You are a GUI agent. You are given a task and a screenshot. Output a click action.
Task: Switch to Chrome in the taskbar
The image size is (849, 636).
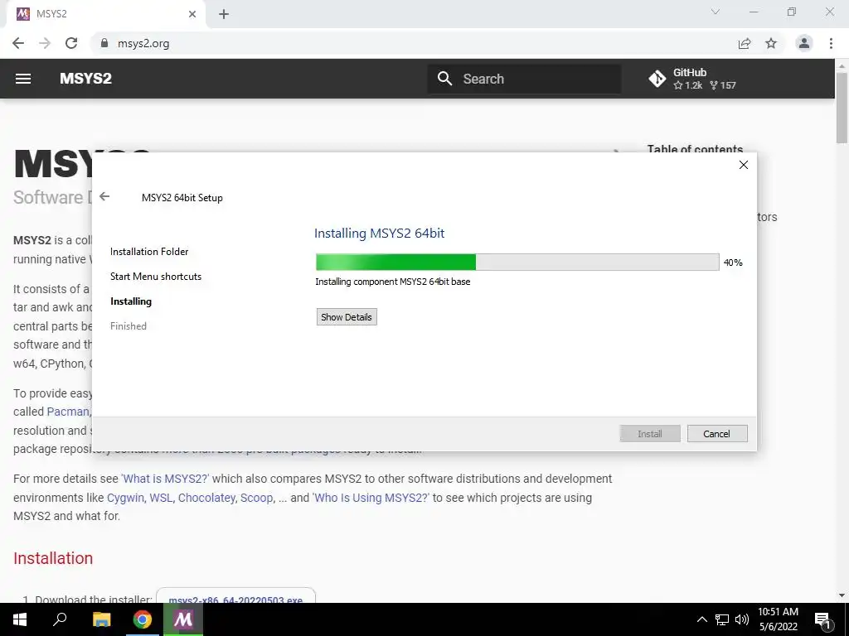pyautogui.click(x=143, y=619)
